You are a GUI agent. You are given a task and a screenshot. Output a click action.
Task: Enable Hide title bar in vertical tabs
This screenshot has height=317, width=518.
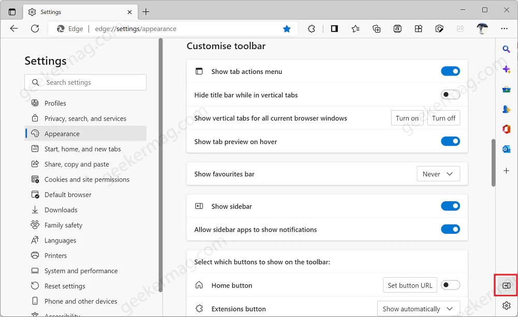coord(450,95)
